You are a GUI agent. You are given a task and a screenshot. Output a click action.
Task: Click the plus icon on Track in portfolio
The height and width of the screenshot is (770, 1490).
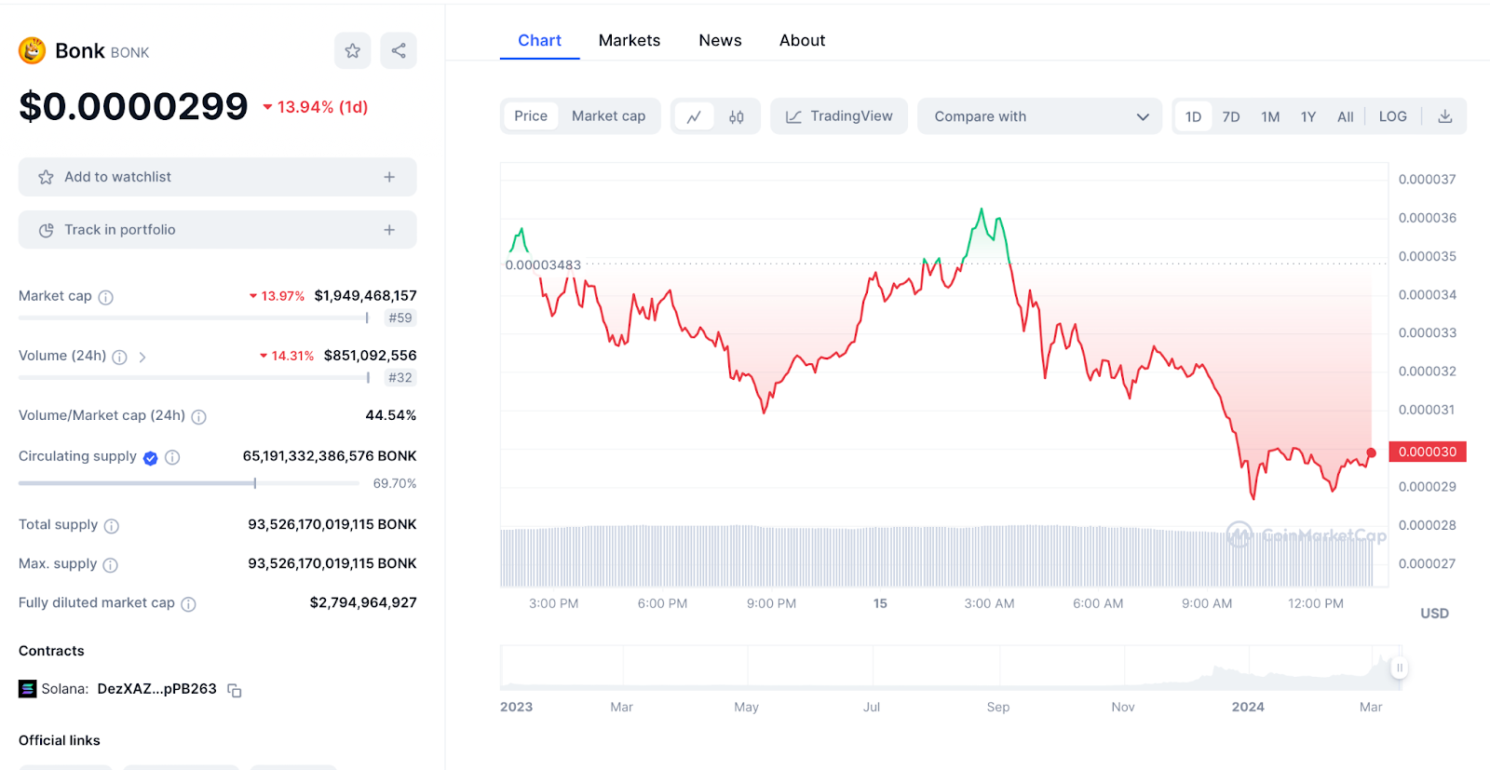coord(389,230)
